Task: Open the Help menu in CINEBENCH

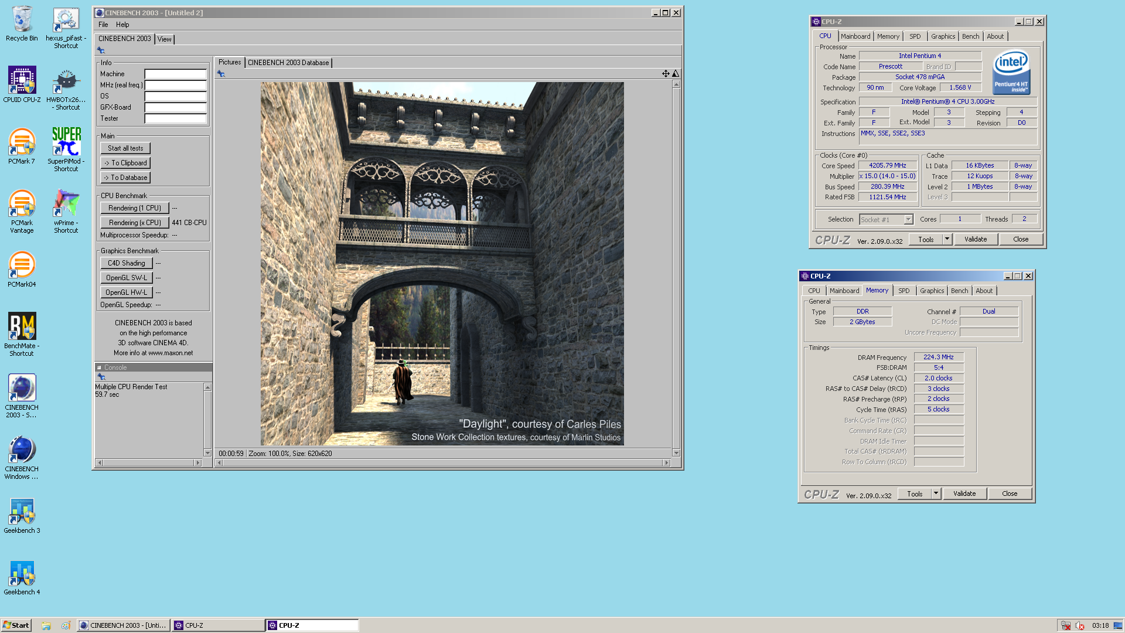Action: 122,25
